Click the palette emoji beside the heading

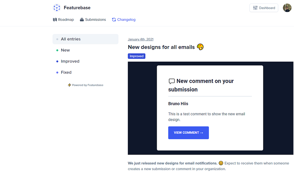[200, 47]
